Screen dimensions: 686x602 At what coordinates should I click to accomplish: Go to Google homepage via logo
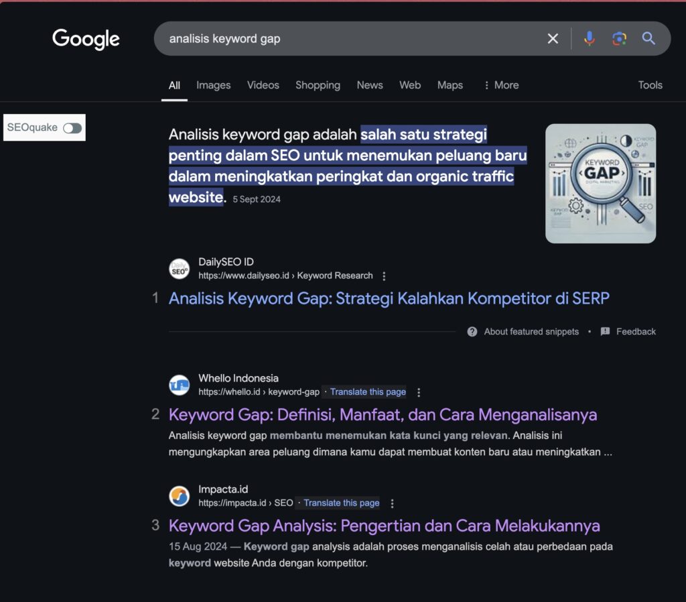click(x=86, y=39)
